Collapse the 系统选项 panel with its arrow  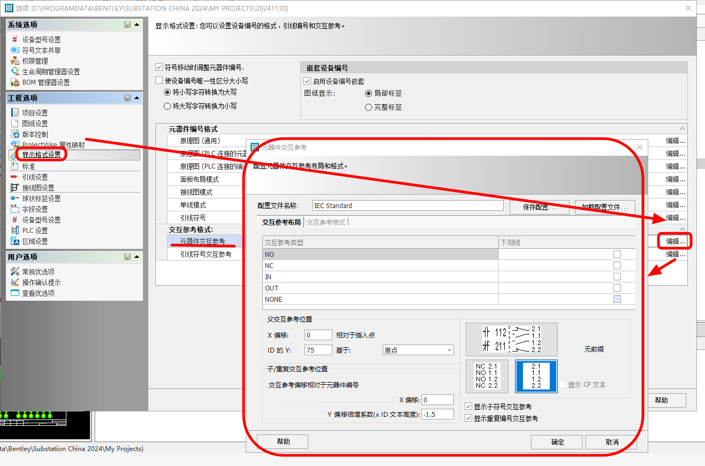[x=137, y=25]
